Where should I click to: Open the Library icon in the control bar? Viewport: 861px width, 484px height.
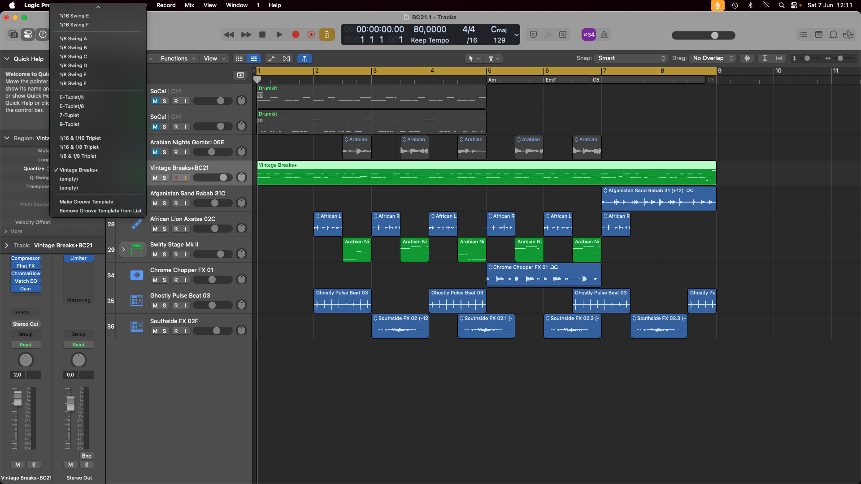point(13,35)
